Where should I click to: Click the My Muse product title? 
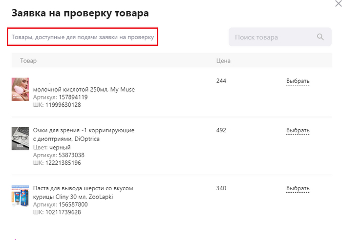84,89
